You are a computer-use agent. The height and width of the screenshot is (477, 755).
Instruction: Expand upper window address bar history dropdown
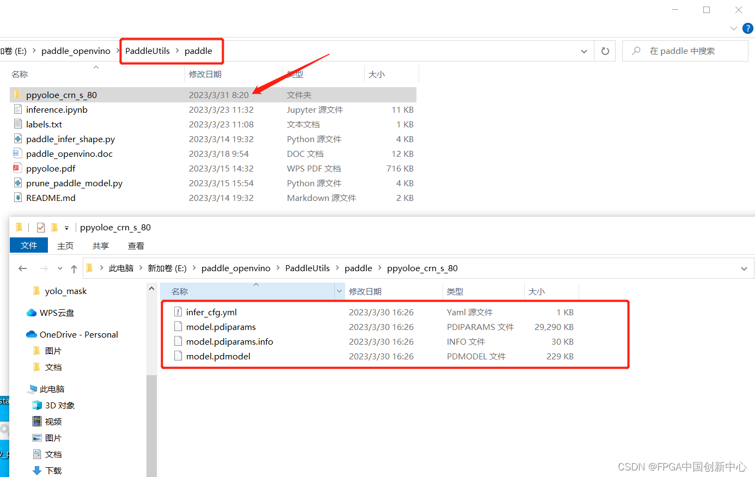[x=584, y=51]
